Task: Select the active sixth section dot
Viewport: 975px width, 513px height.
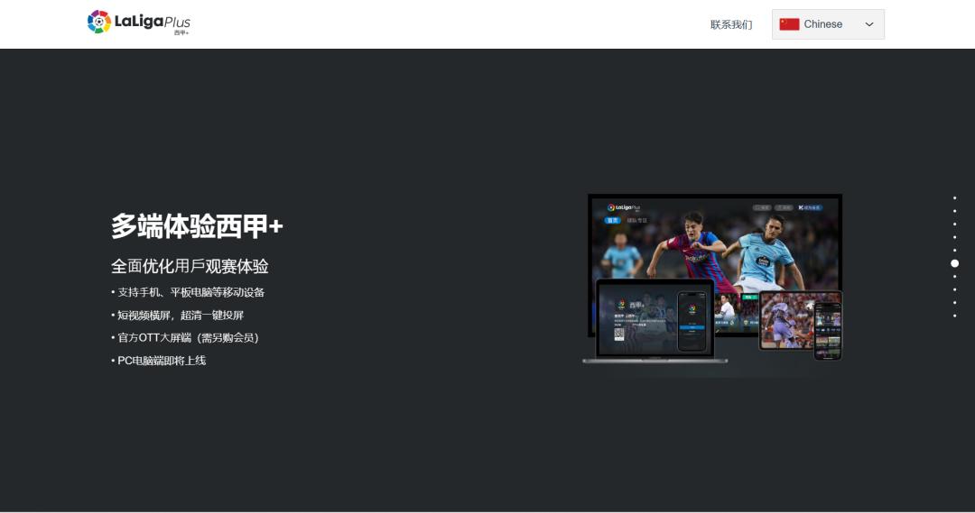Action: point(954,263)
